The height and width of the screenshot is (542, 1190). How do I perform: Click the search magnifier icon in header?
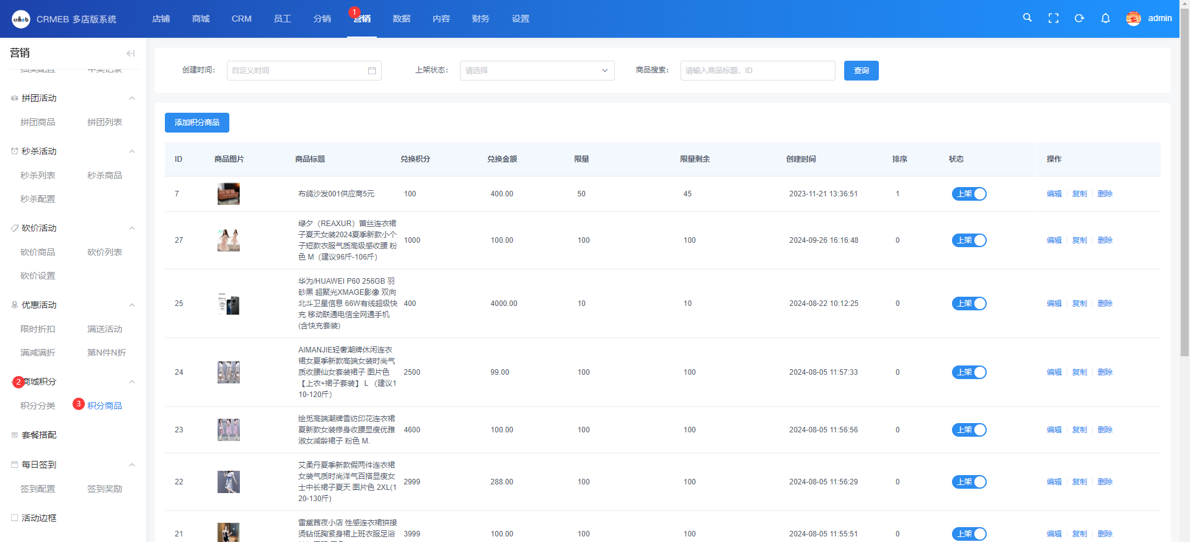click(x=1027, y=18)
